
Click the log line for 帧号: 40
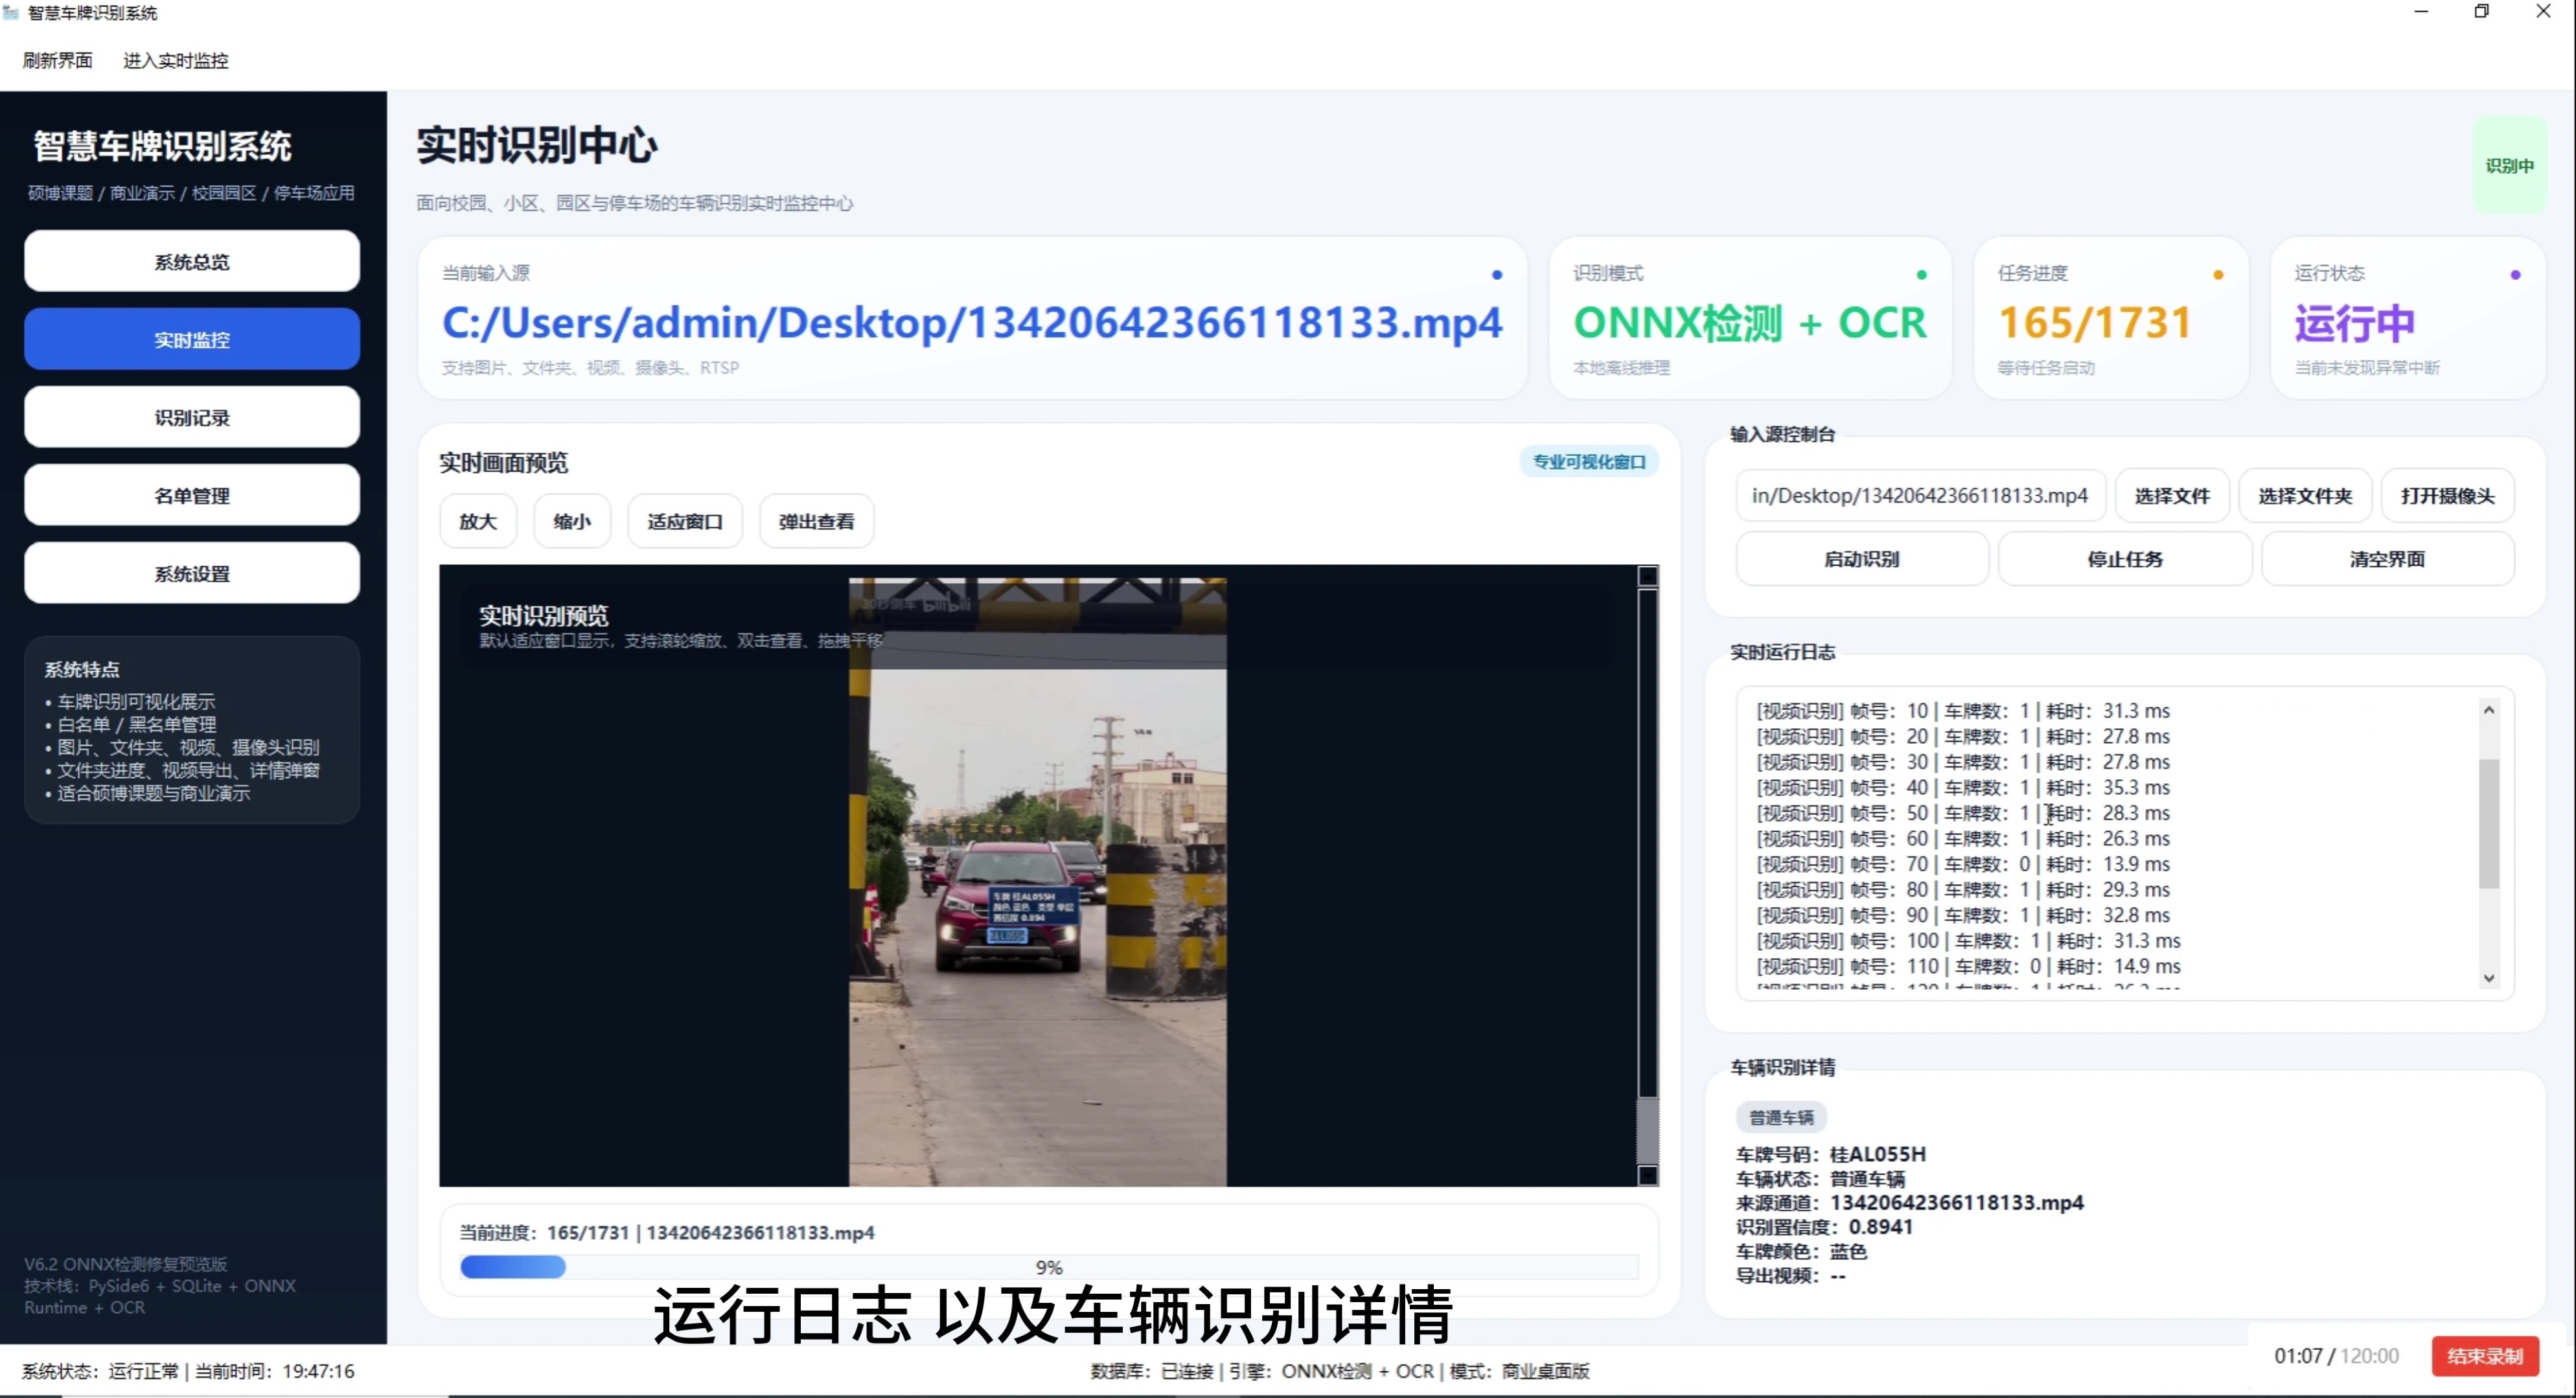[x=1963, y=788]
